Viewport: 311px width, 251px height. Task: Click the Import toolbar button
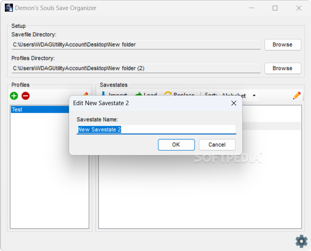pos(114,94)
